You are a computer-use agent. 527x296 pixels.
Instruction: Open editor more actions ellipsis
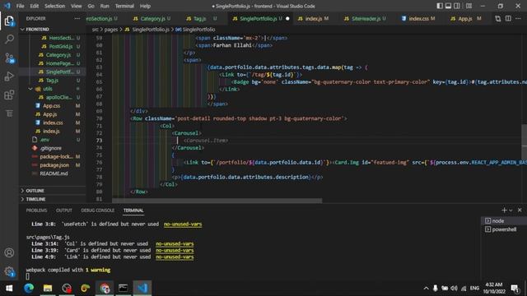(x=518, y=19)
